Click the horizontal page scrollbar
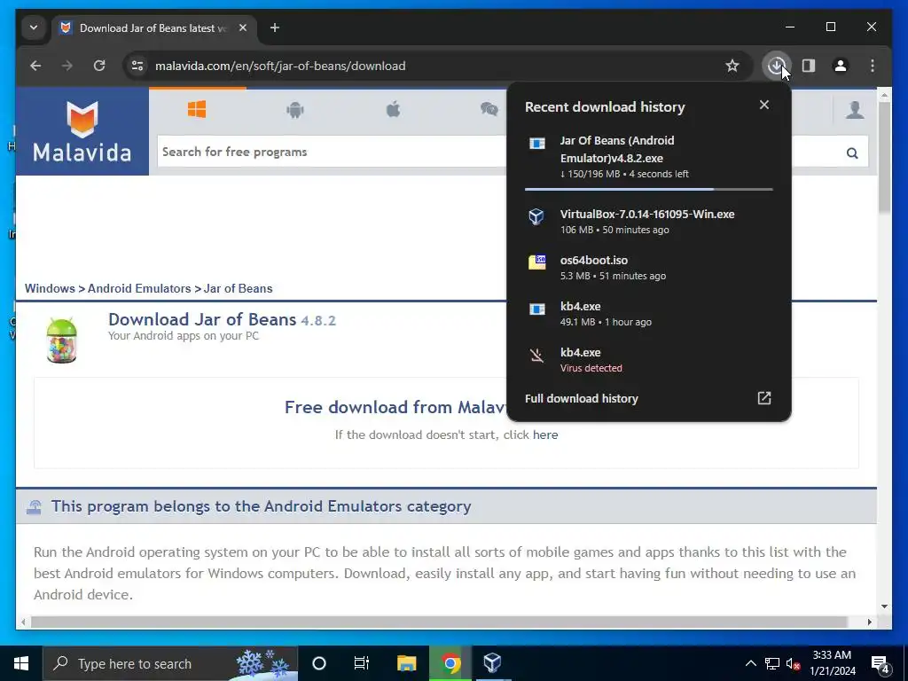Image resolution: width=908 pixels, height=681 pixels. click(439, 622)
